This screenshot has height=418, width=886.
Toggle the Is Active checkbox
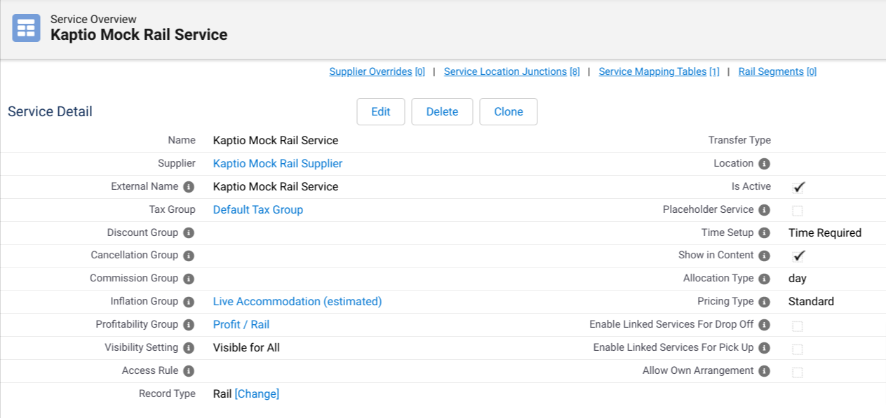[x=798, y=187]
